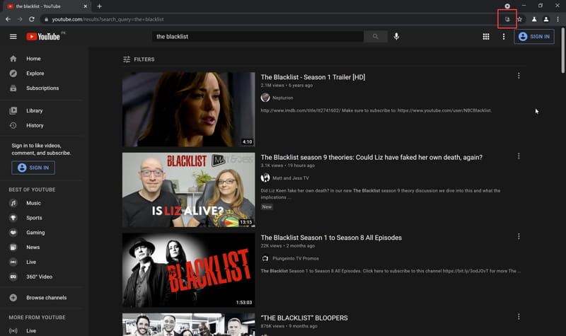Click the install app icon in address bar
Viewport: 566px width, 336px height.
(x=507, y=19)
